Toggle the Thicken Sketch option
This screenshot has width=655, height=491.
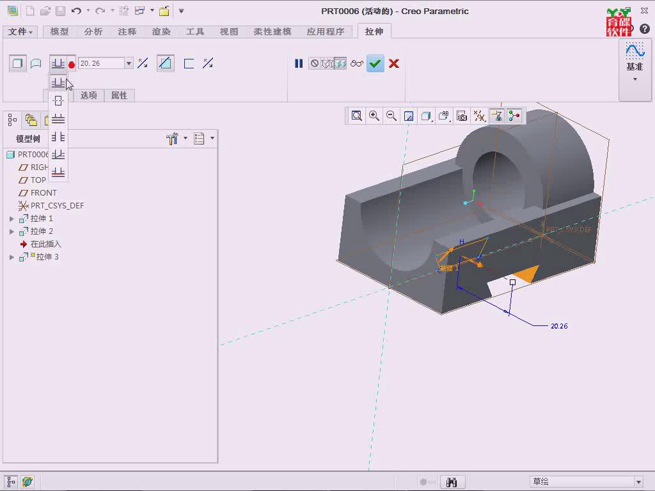189,63
